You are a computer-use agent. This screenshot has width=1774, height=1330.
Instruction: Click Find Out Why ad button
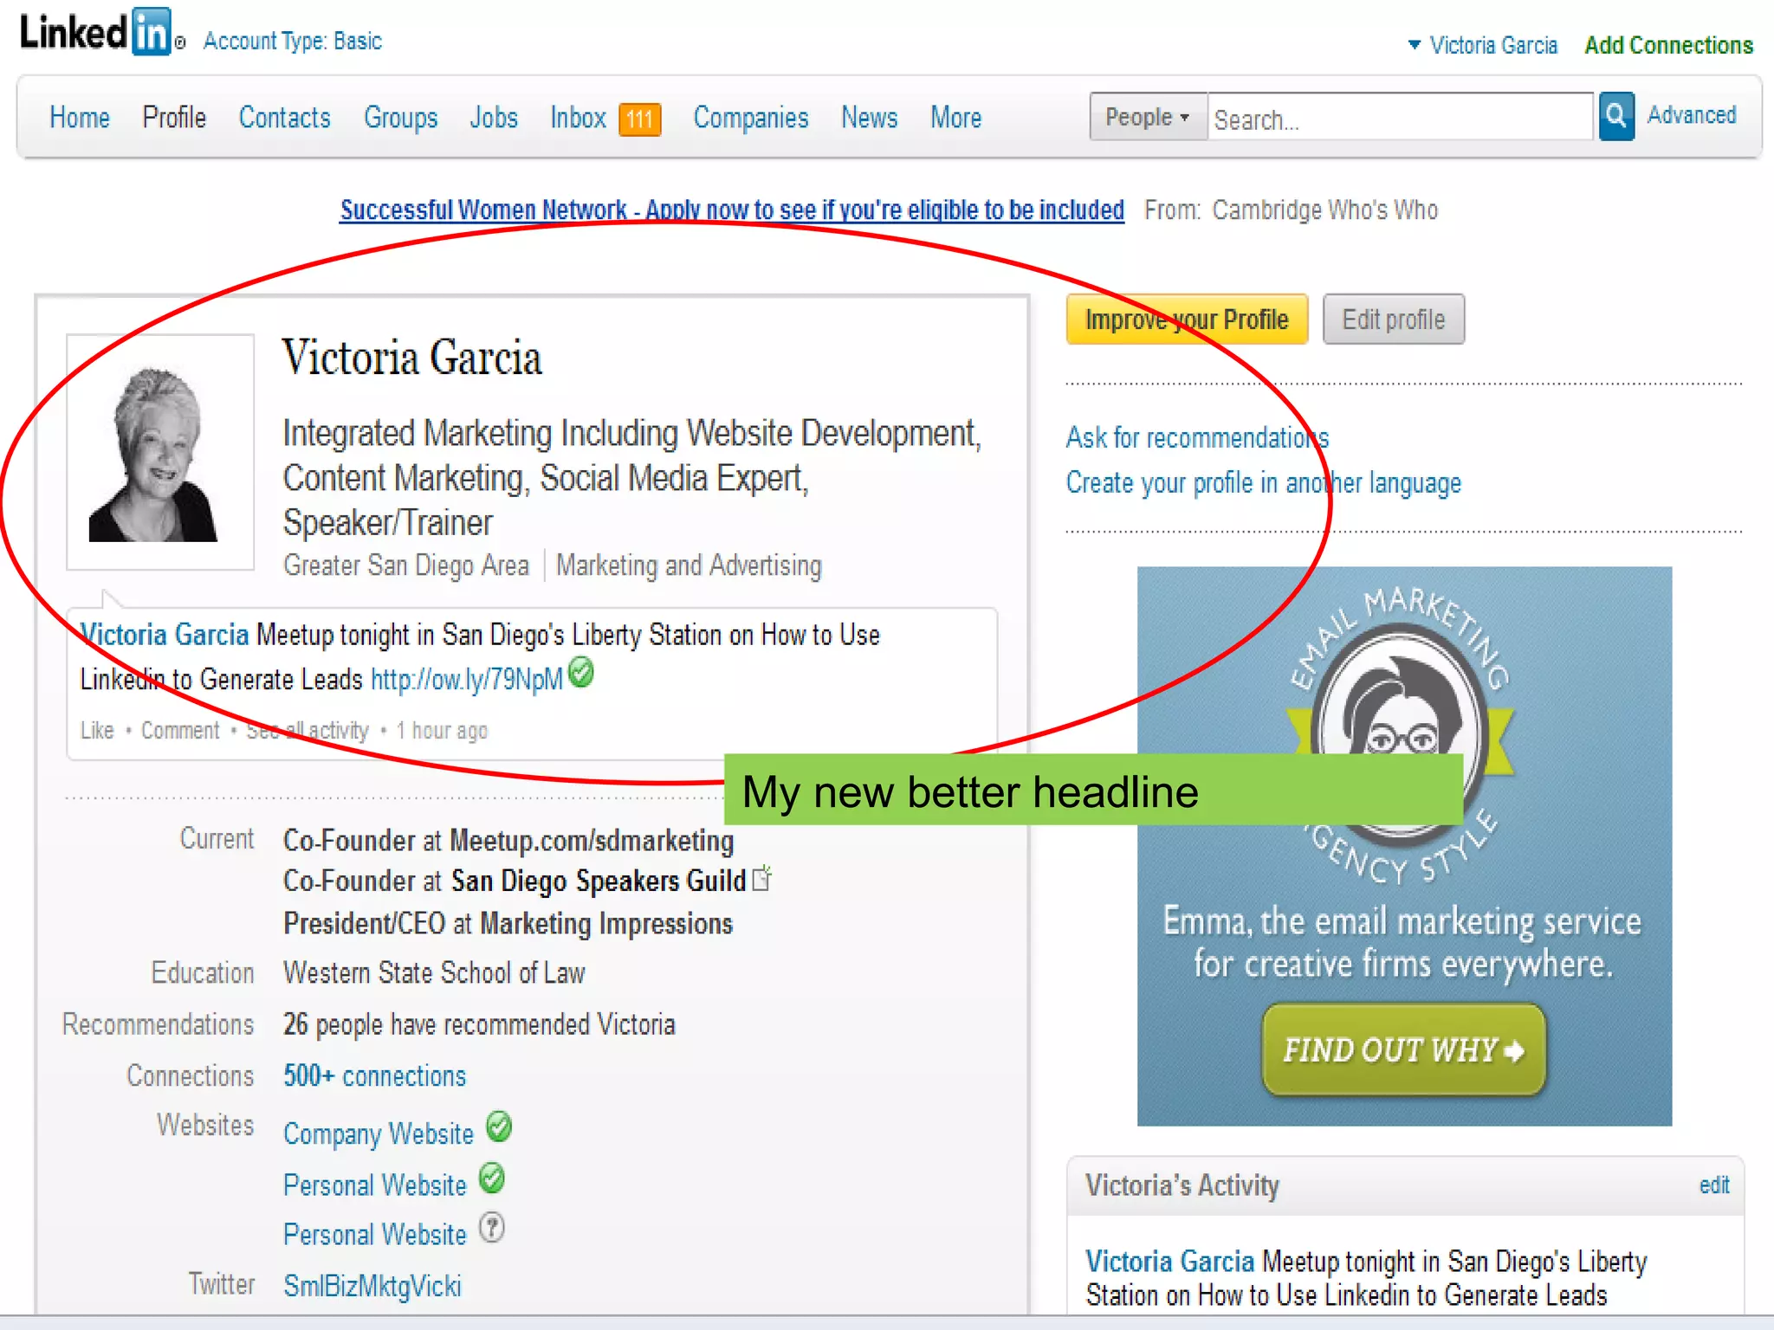(x=1403, y=1049)
